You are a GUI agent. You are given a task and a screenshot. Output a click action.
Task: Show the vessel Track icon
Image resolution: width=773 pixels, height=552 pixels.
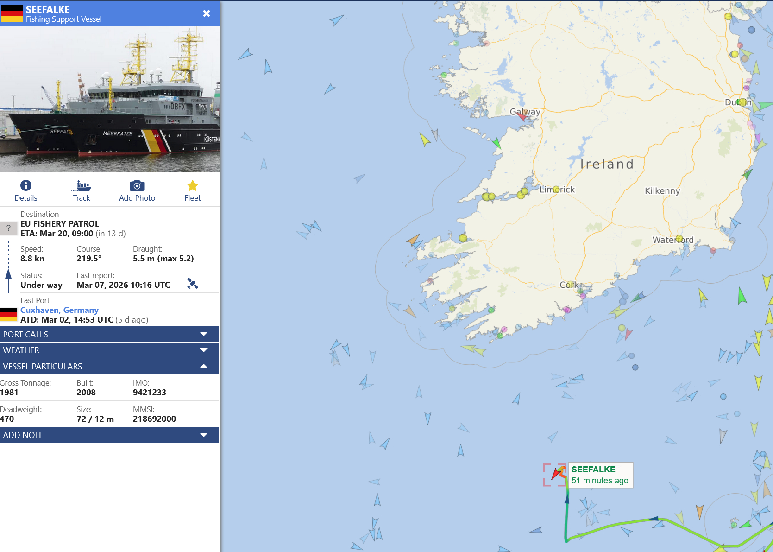(x=82, y=186)
